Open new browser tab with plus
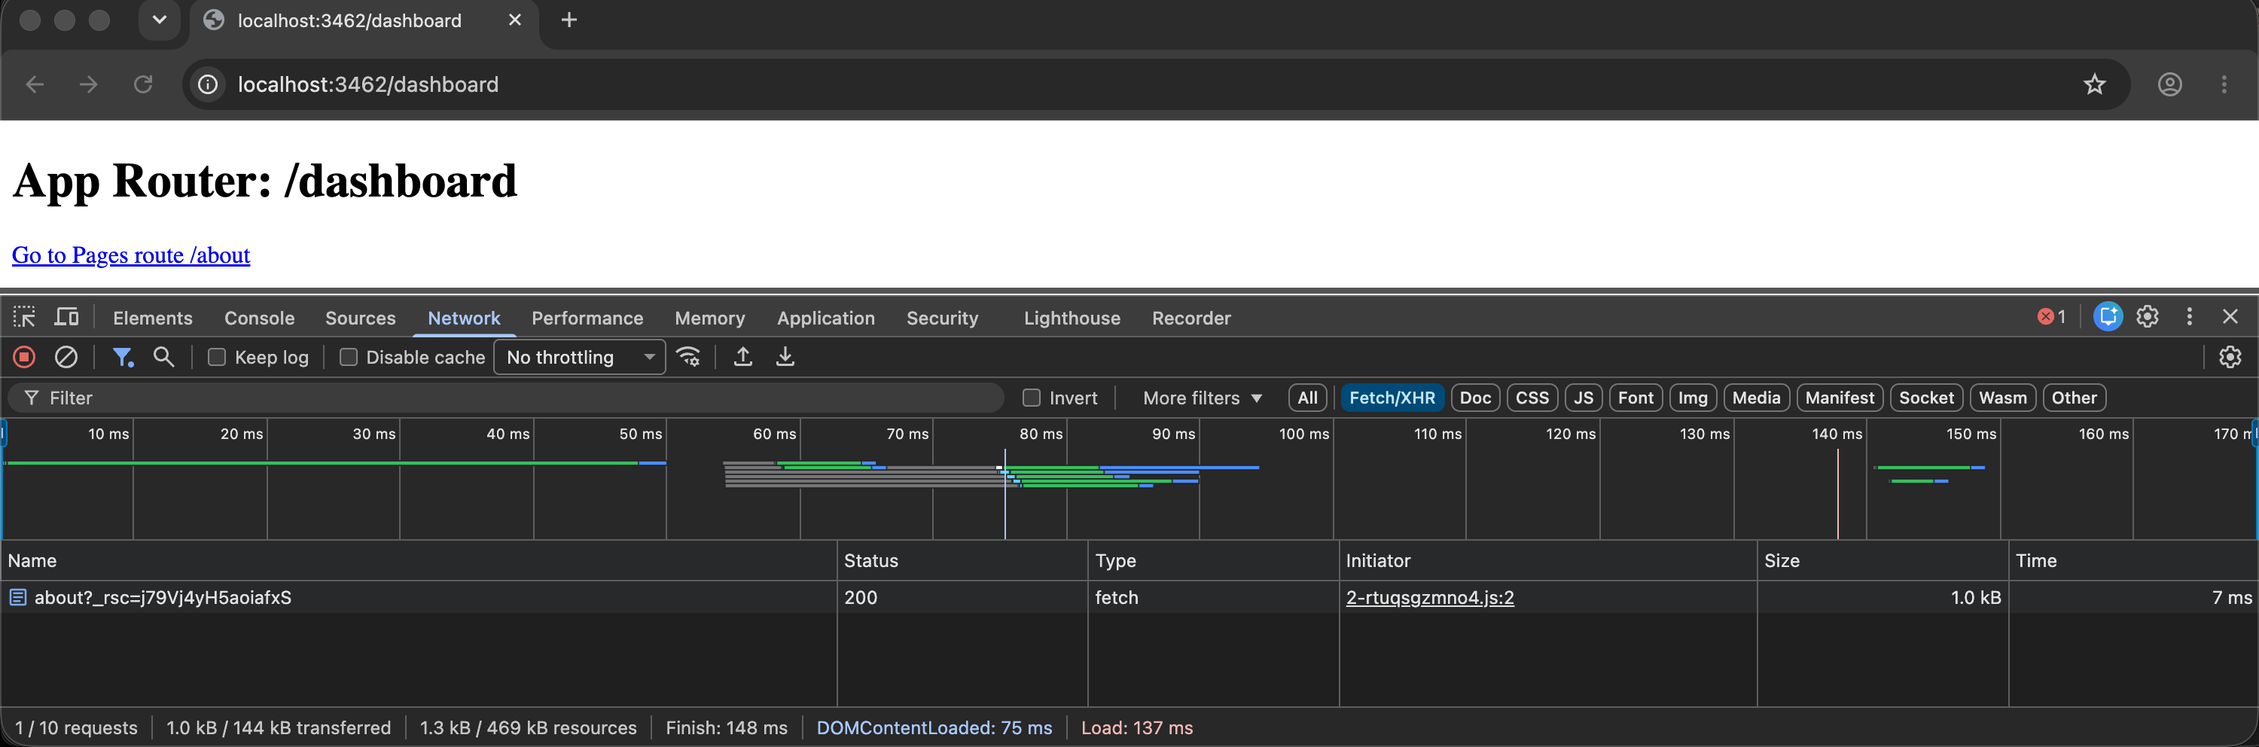This screenshot has height=747, width=2259. 569,20
